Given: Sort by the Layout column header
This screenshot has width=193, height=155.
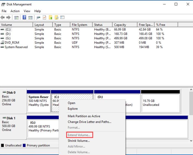Looking at the screenshot, I should (43, 25).
